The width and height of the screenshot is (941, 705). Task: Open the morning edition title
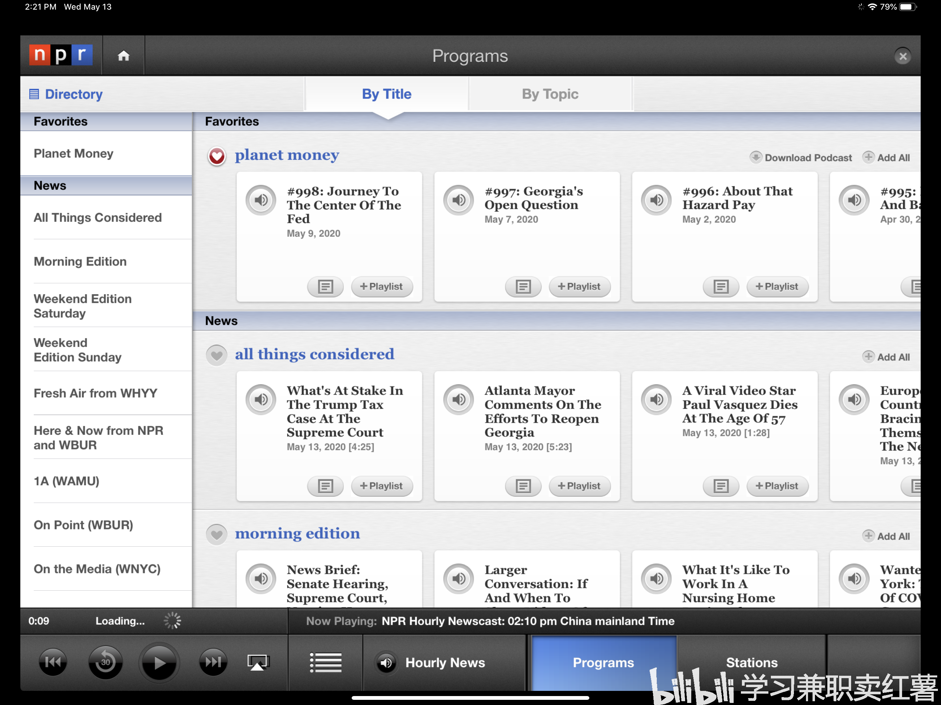click(x=297, y=533)
